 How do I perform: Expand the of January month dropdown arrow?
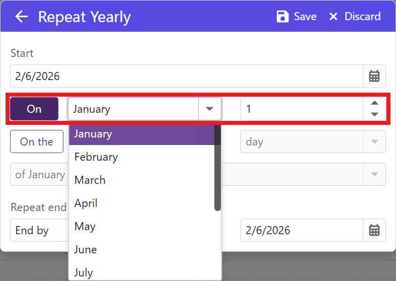374,174
